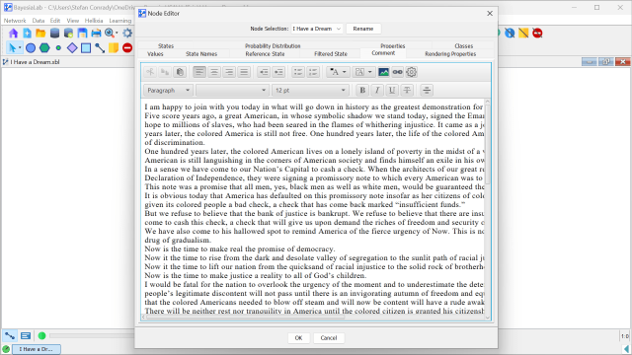The width and height of the screenshot is (632, 355).
Task: Choose the purple diamond node tool
Action: tap(72, 48)
